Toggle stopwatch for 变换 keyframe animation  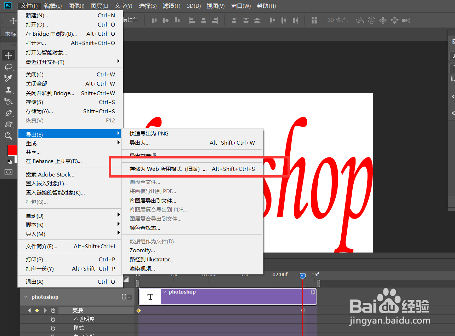[53, 311]
